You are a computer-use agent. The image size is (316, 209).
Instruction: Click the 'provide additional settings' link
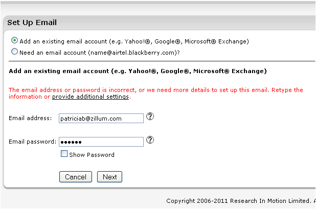point(91,97)
